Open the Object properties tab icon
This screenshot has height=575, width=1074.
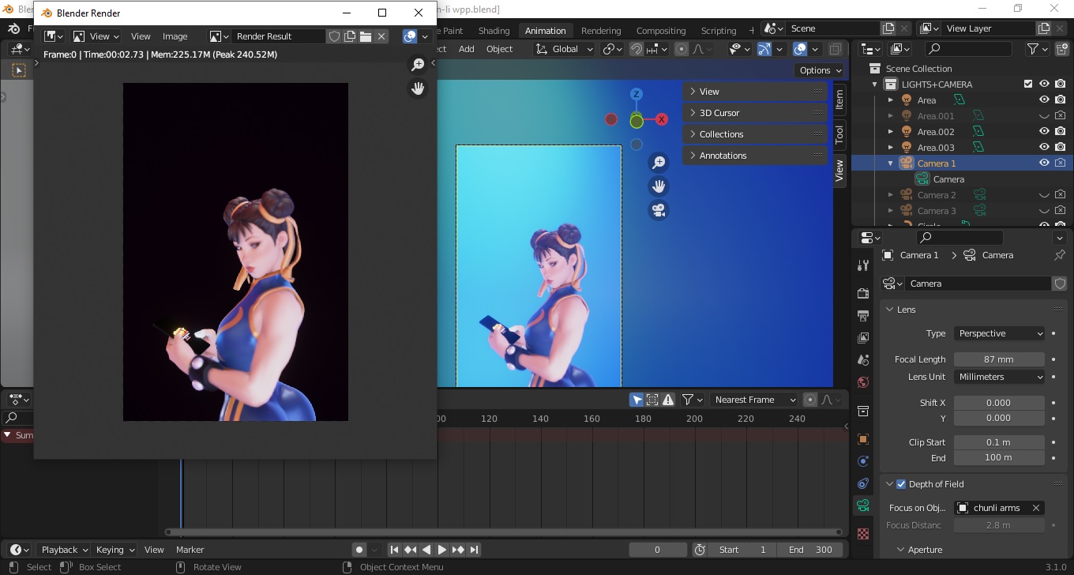point(863,439)
